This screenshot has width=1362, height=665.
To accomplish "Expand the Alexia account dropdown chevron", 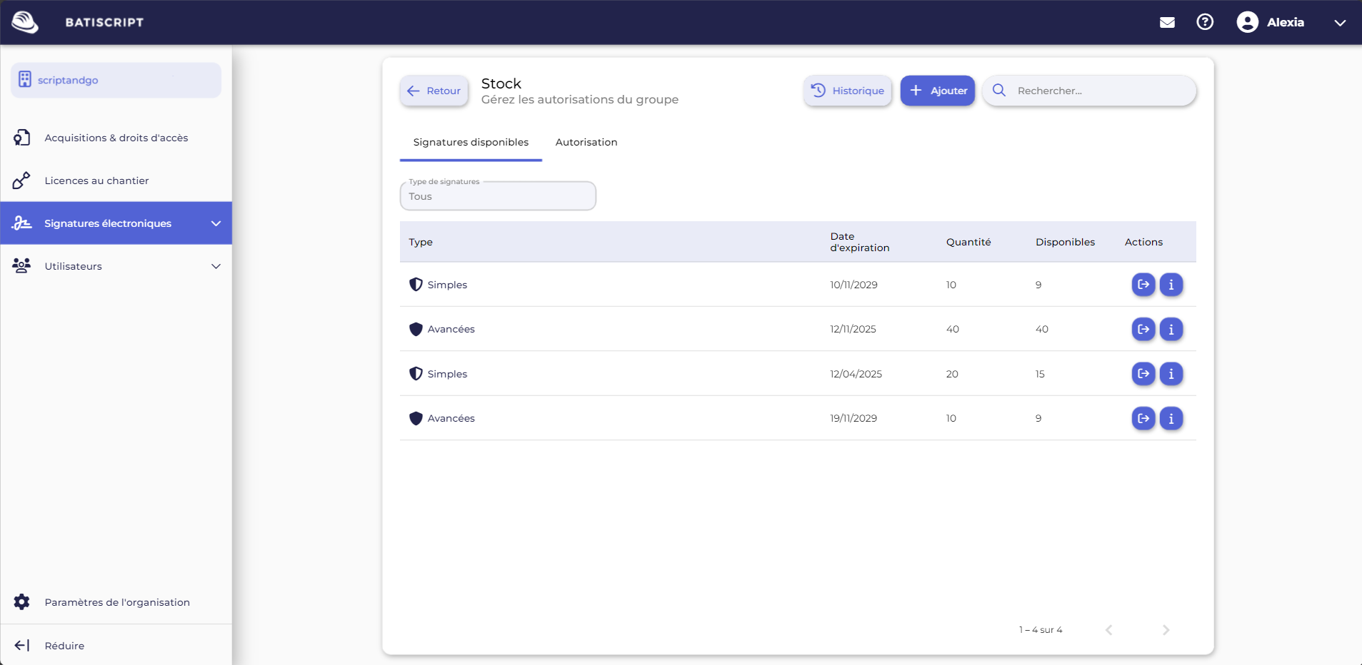I will point(1340,23).
